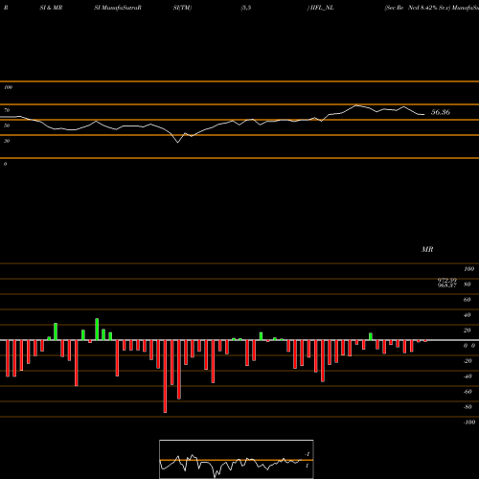479x479 pixels.
Task: Click the MR axis label -40
Action: pyautogui.click(x=468, y=376)
